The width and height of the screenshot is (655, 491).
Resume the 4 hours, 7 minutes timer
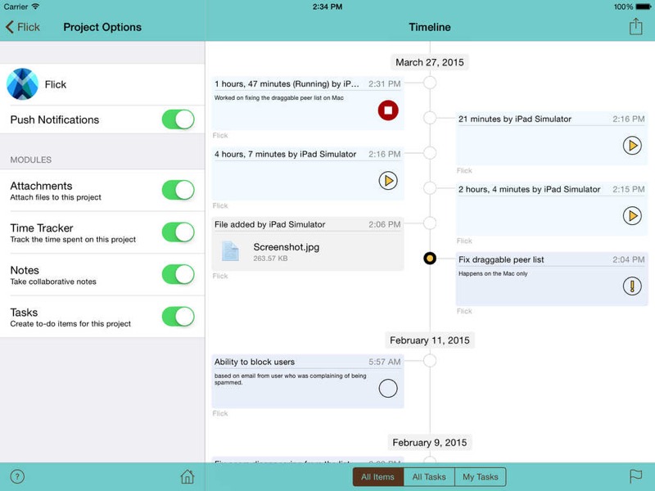coord(388,180)
